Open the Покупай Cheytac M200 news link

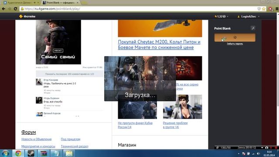pos(159,44)
